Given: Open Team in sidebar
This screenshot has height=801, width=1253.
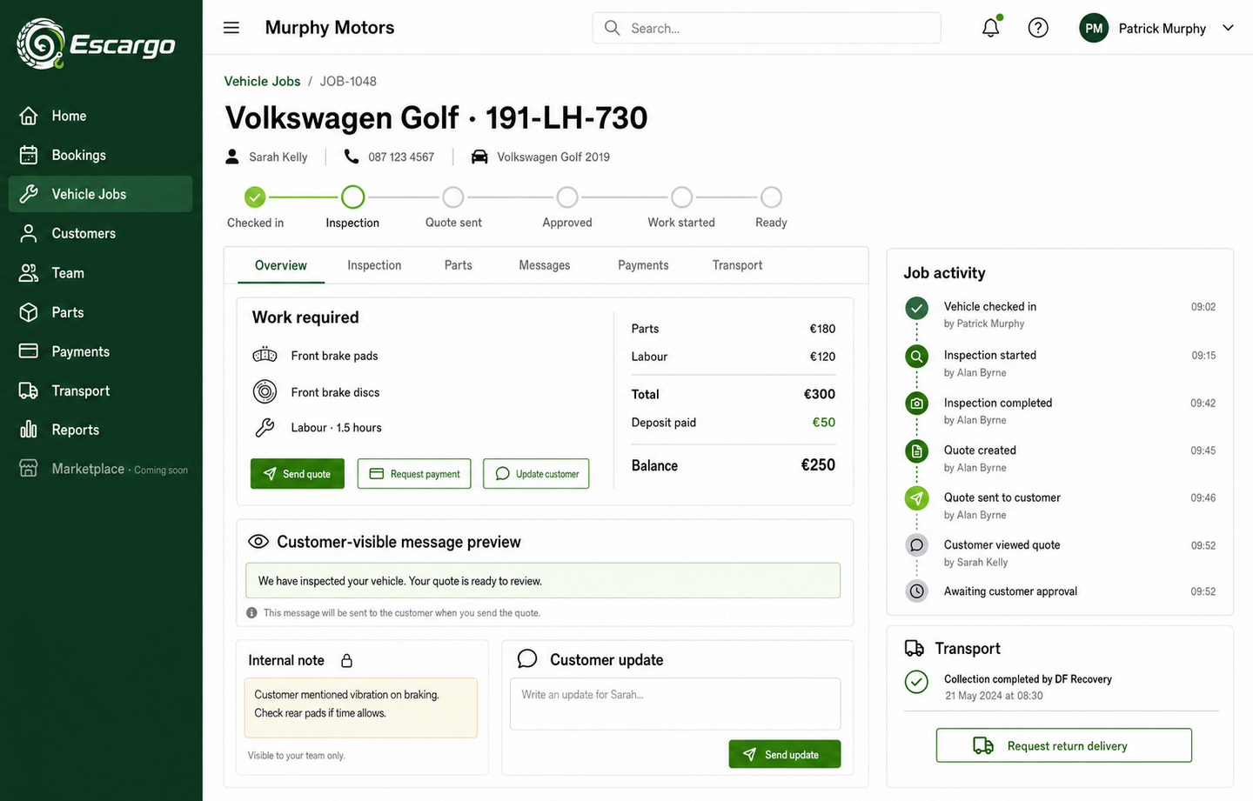Looking at the screenshot, I should pyautogui.click(x=100, y=273).
